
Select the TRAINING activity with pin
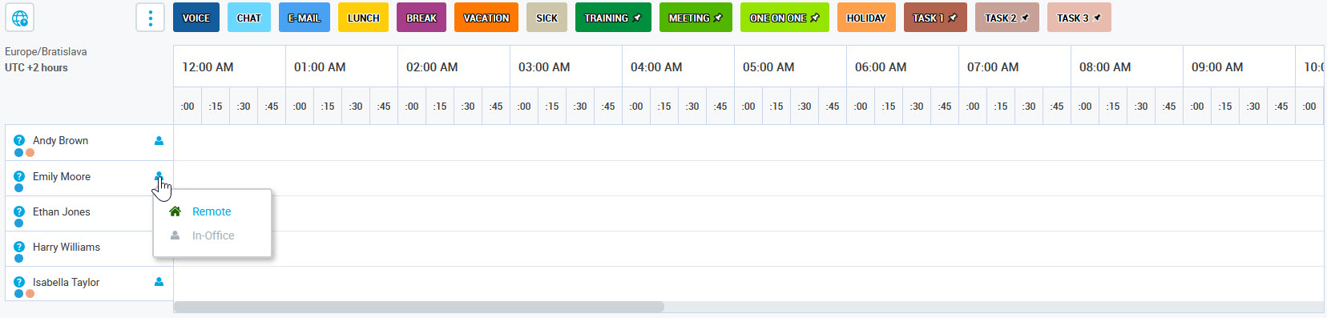click(x=613, y=18)
